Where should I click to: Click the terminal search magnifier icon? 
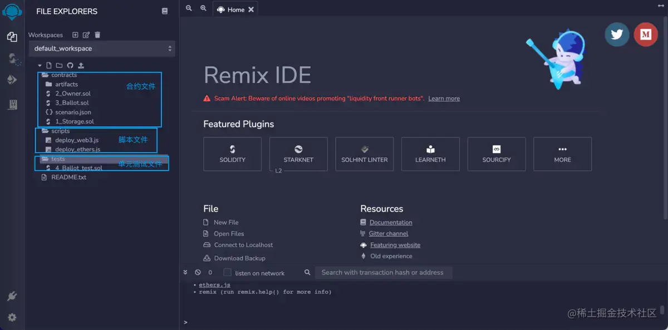coord(307,273)
